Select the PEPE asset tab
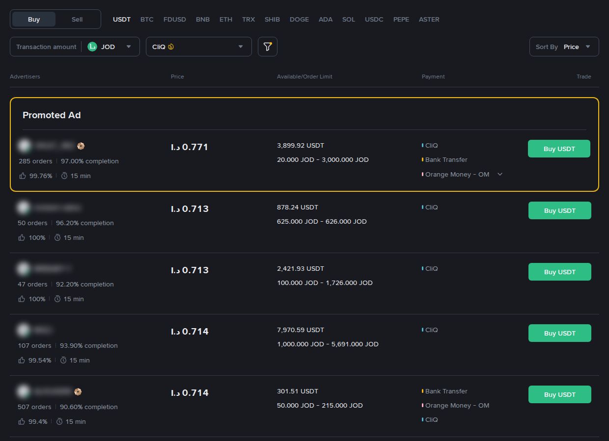Image resolution: width=609 pixels, height=441 pixels. [x=401, y=20]
